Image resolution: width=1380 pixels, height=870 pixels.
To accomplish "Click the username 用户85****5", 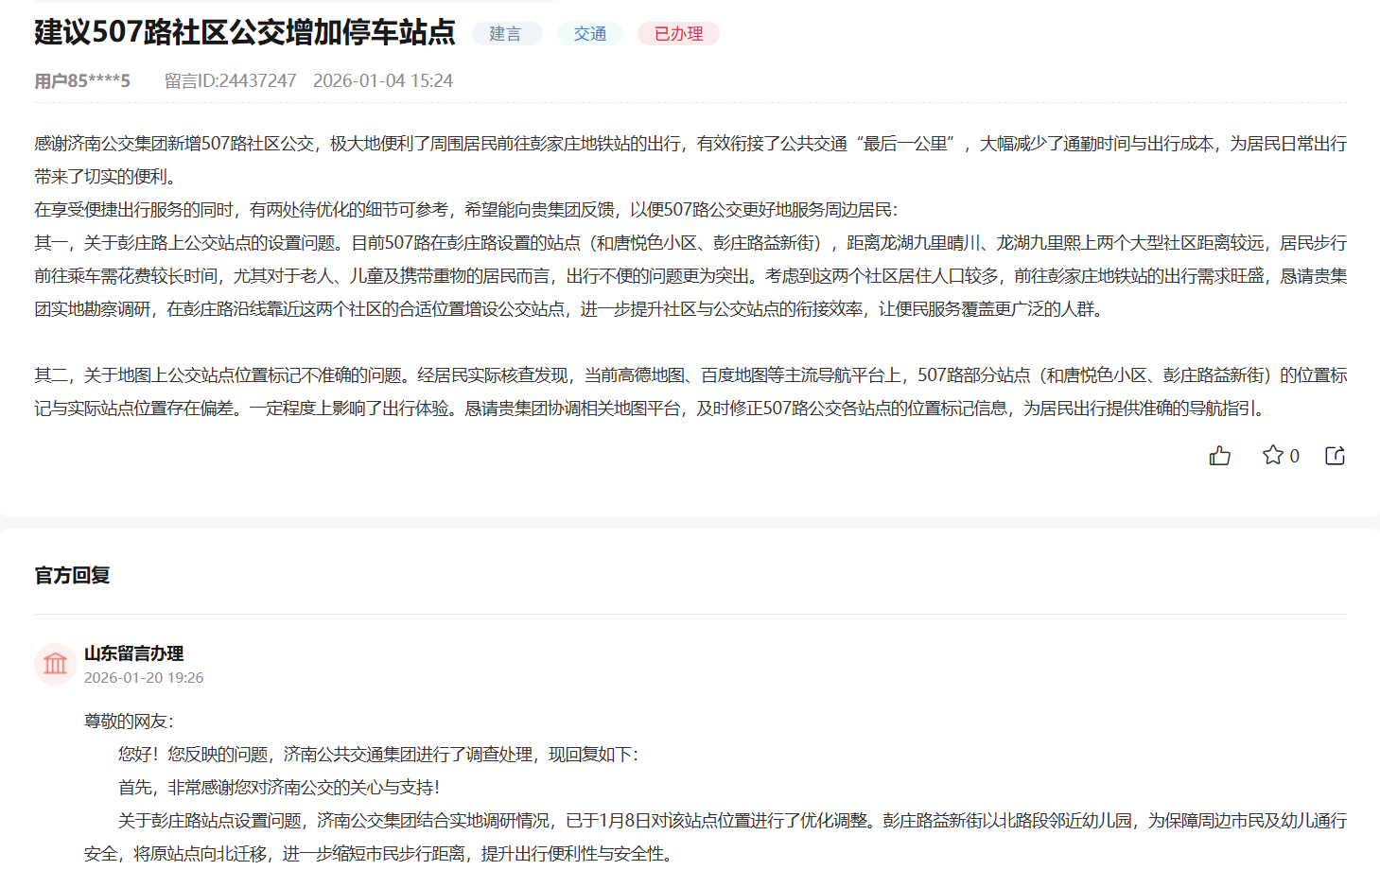I will [x=81, y=80].
